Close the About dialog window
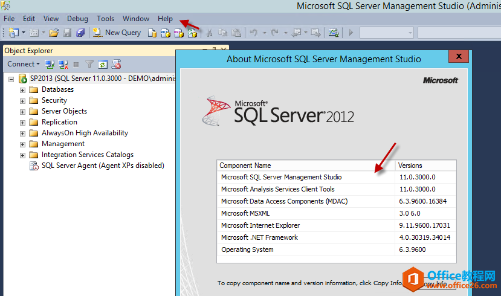501x296 pixels. [x=459, y=57]
